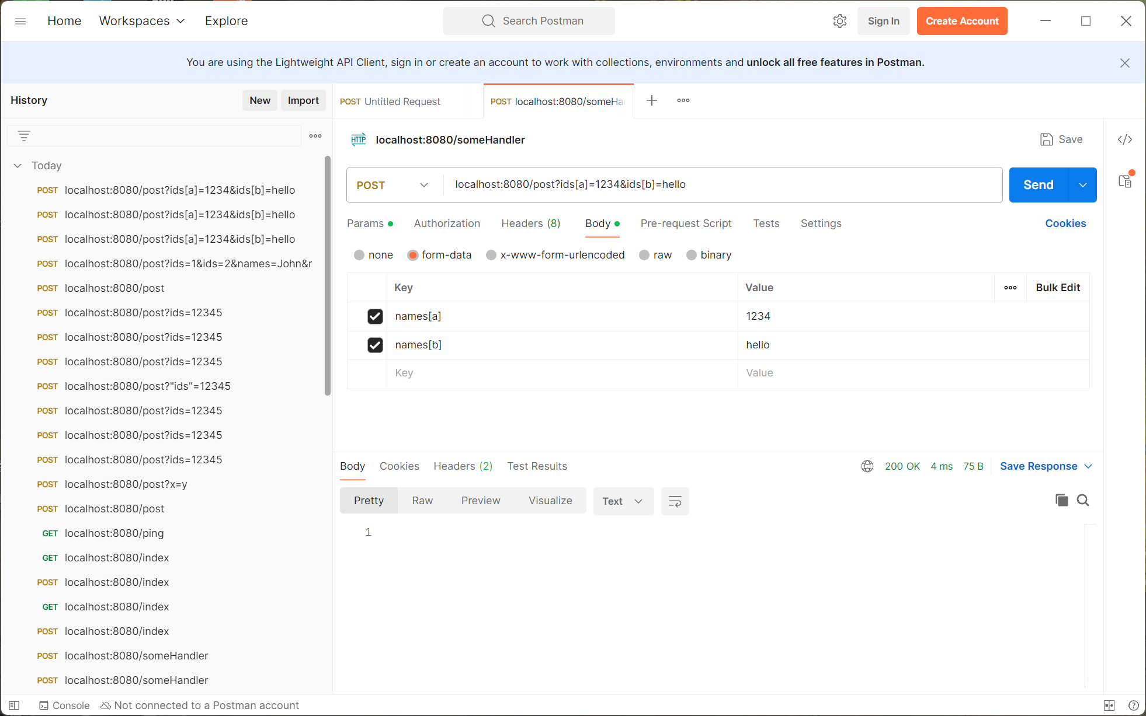
Task: Click the Send button
Action: click(x=1039, y=185)
